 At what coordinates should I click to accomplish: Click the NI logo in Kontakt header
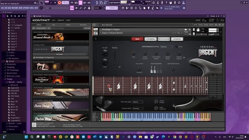point(222,20)
